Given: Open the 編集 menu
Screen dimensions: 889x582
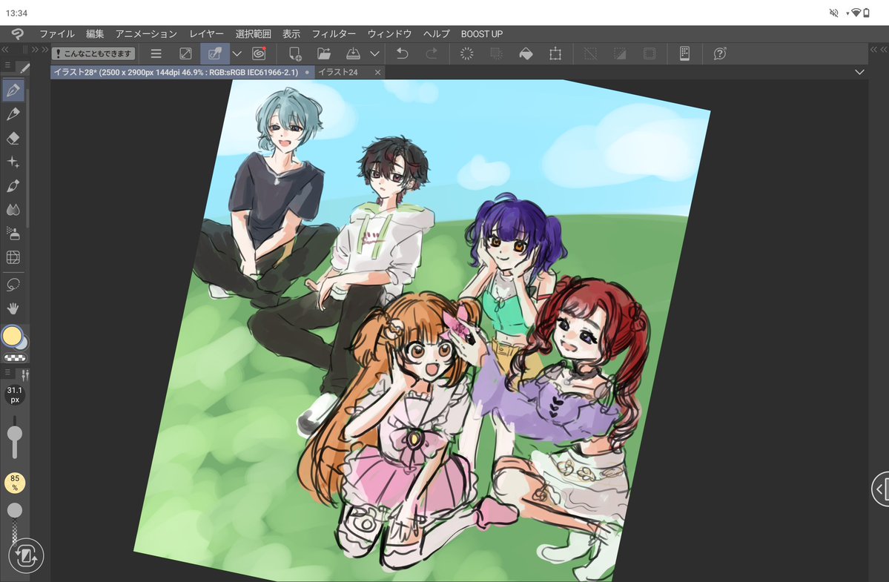Looking at the screenshot, I should pos(95,34).
